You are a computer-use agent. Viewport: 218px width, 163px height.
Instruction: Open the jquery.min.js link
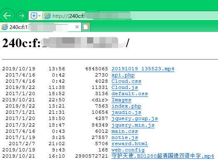coord(133,125)
